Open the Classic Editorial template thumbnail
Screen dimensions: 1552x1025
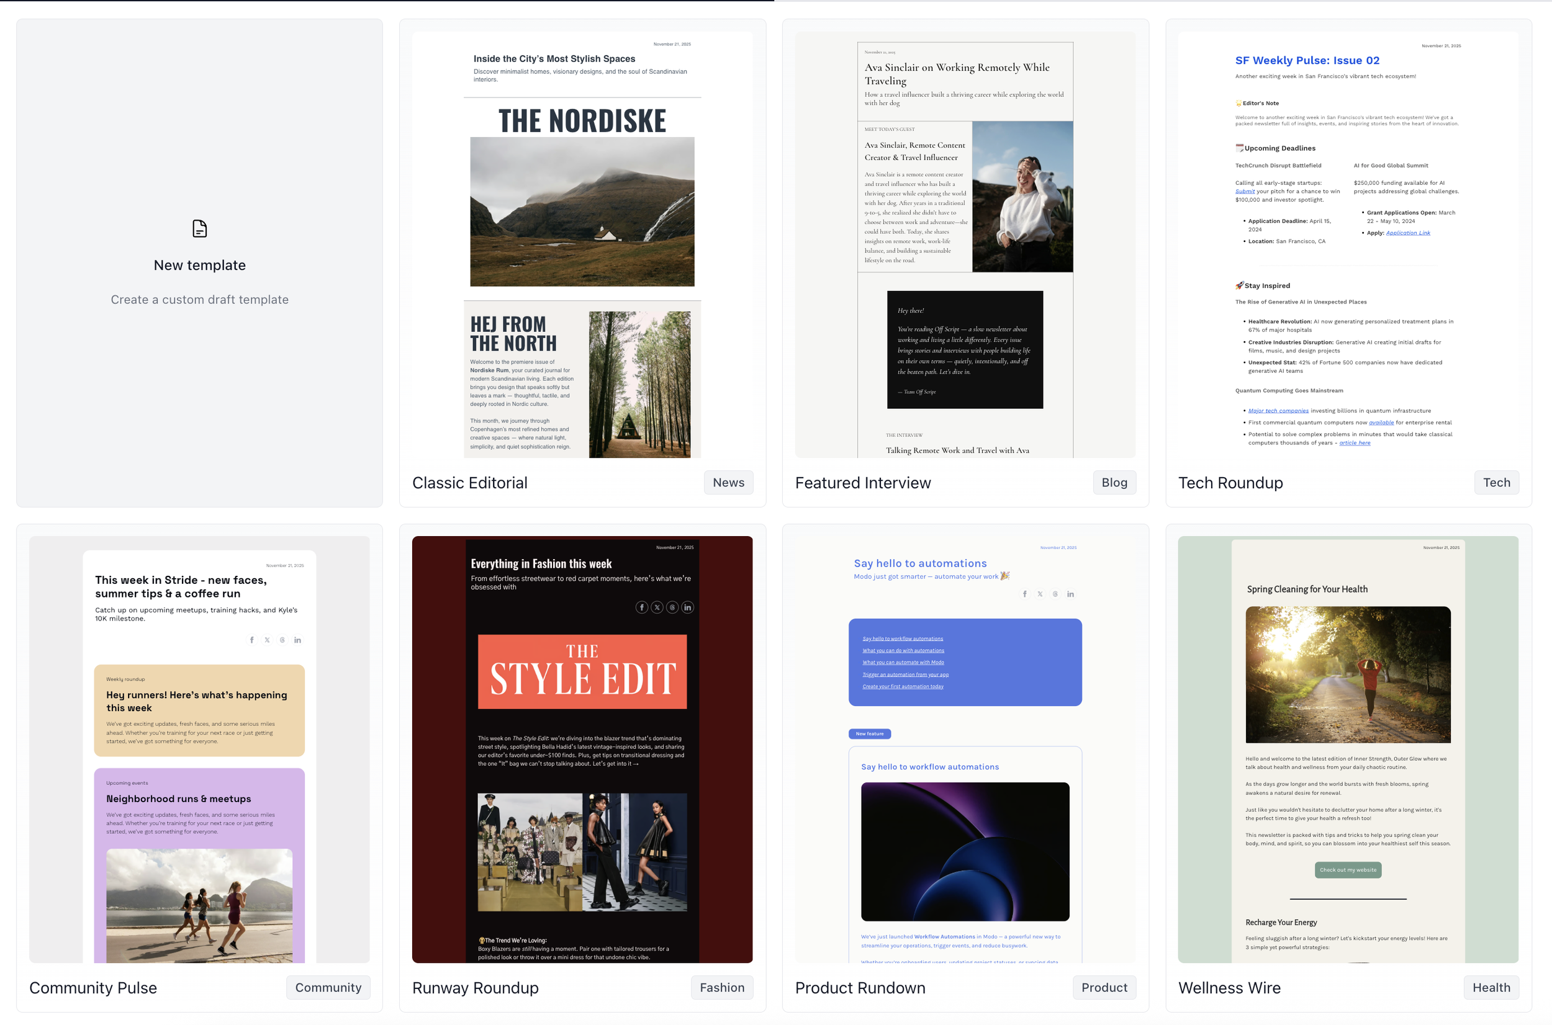click(582, 244)
